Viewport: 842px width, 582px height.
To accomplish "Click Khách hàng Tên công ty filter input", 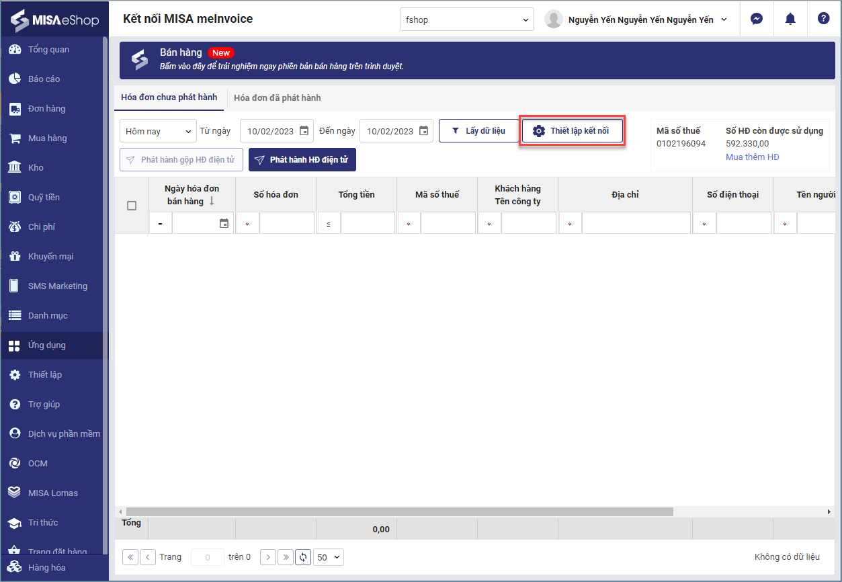I will 529,223.
